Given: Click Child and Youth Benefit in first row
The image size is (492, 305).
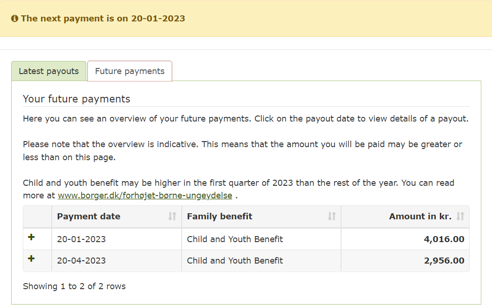Looking at the screenshot, I should (x=235, y=239).
